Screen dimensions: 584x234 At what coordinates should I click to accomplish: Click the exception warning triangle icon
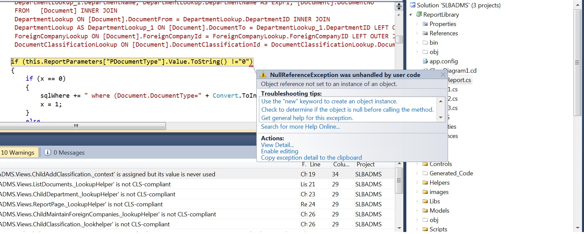pos(263,75)
